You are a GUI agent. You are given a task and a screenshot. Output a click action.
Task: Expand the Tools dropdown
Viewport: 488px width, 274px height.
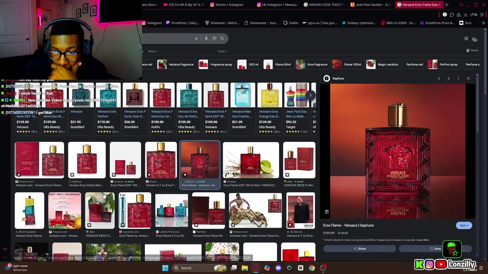pos(223,51)
